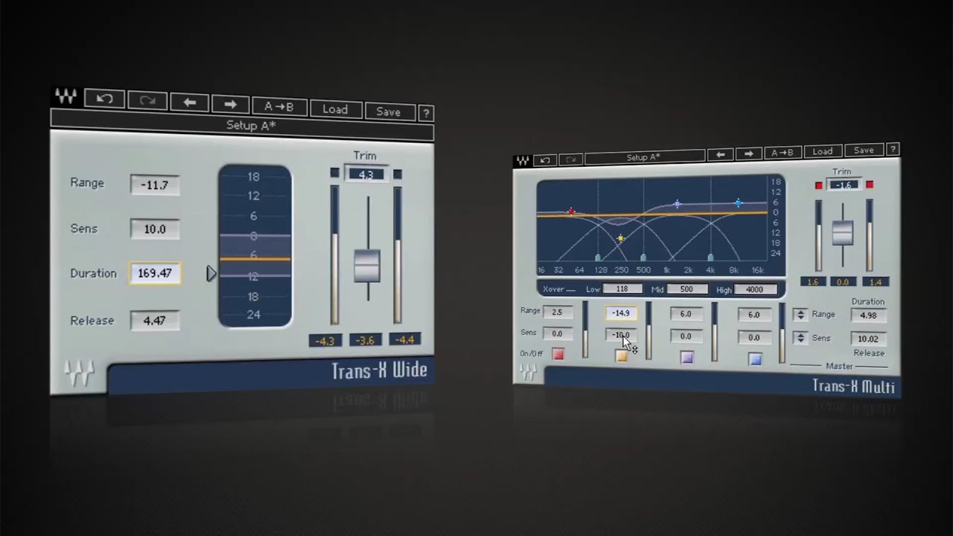This screenshot has width=953, height=536.
Task: Select the yellow low-mid band marker on graph
Action: (x=621, y=238)
